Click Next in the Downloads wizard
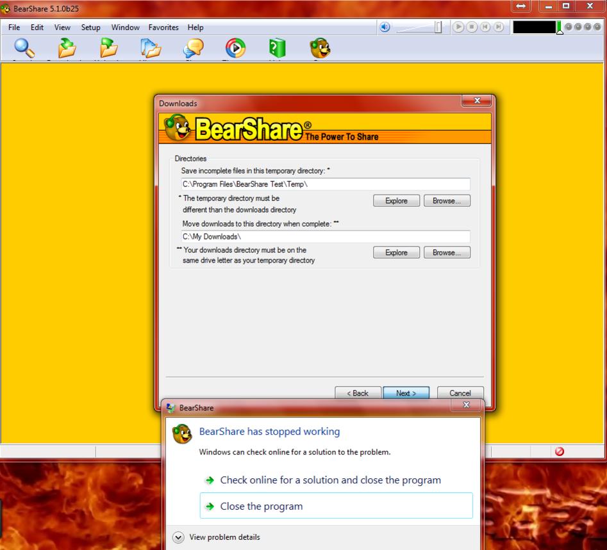The height and width of the screenshot is (550, 607). click(x=406, y=393)
